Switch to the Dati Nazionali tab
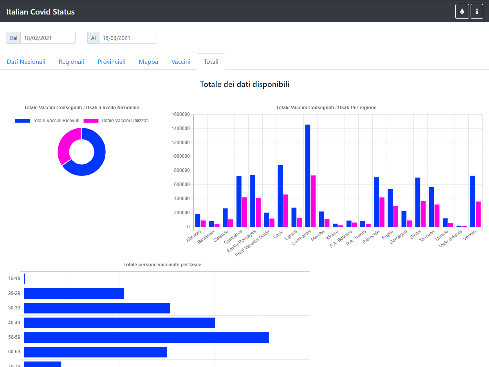489x367 pixels. [x=26, y=62]
